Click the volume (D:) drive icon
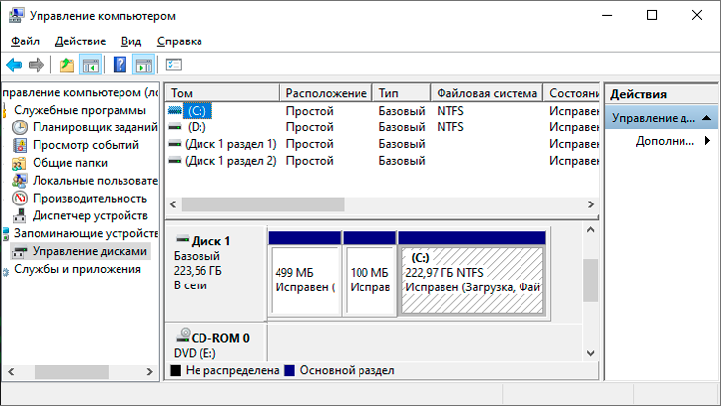The width and height of the screenshot is (721, 406). 175,127
